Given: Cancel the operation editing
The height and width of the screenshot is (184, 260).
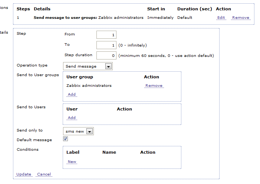Looking at the screenshot, I should 44,174.
